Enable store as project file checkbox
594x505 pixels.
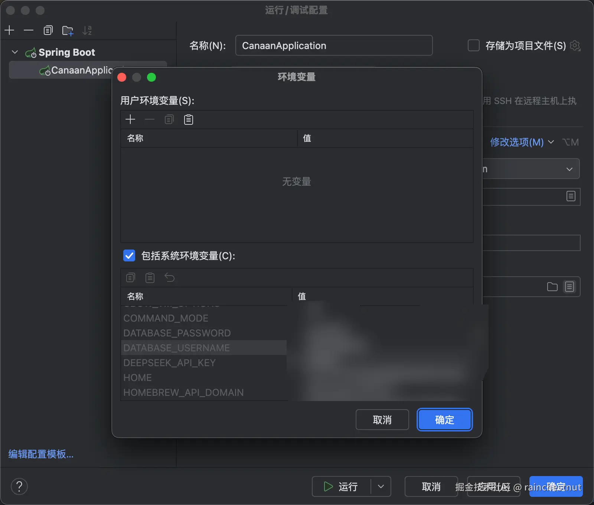[x=474, y=45]
